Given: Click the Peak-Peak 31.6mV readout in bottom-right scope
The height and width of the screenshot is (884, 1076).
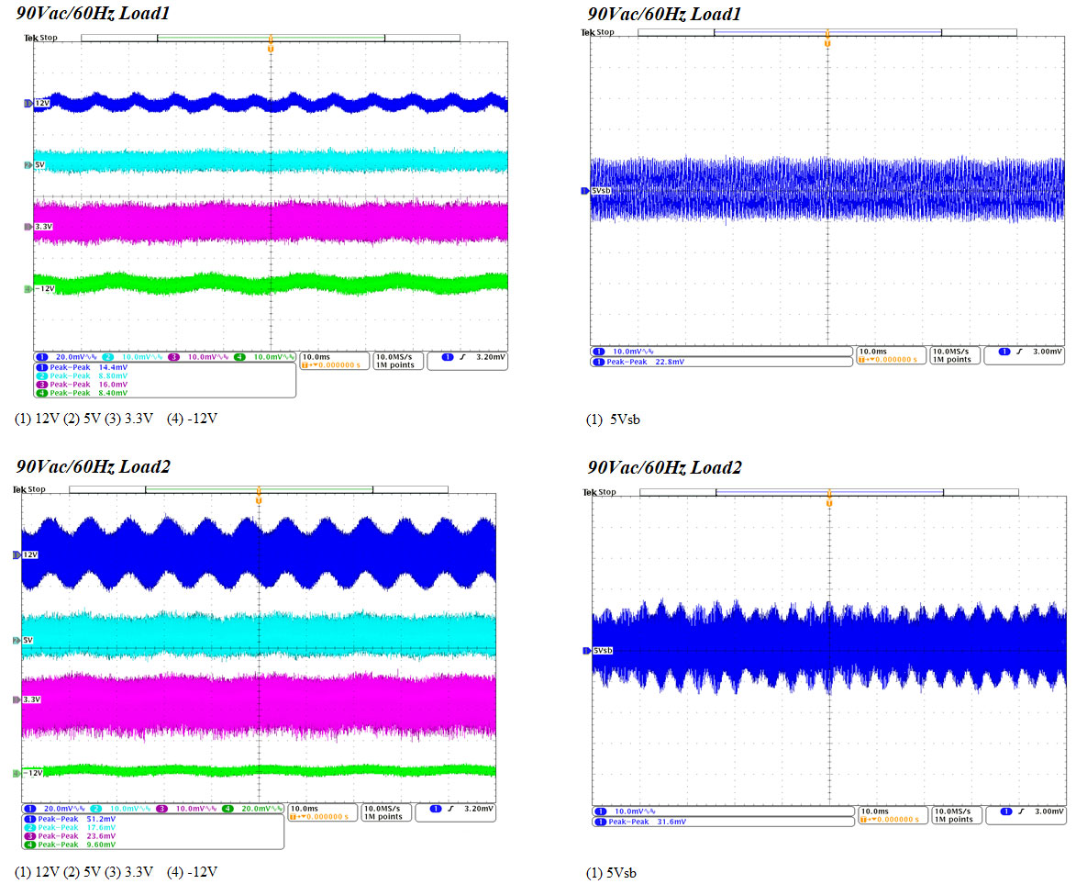Looking at the screenshot, I should [x=647, y=822].
